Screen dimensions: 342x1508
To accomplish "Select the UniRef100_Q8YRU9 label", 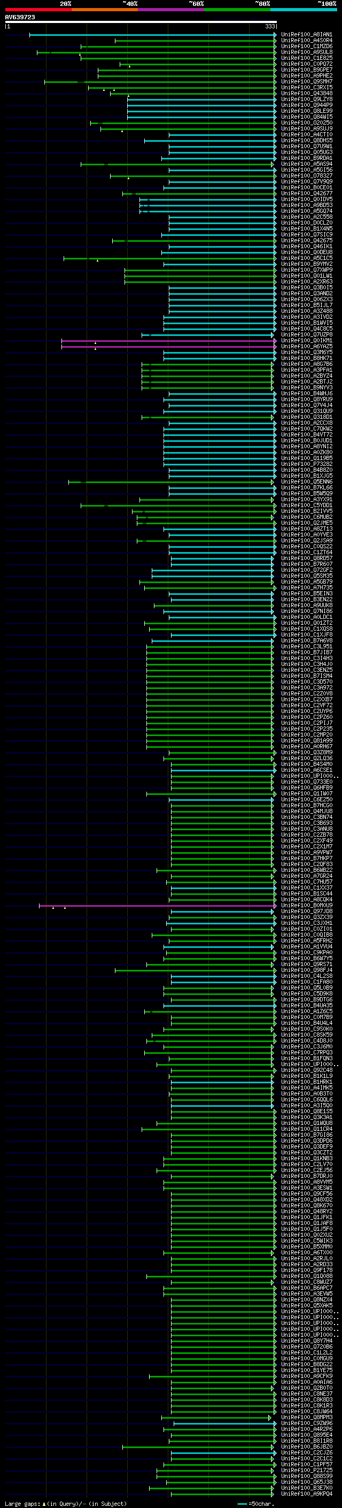I will click(306, 399).
